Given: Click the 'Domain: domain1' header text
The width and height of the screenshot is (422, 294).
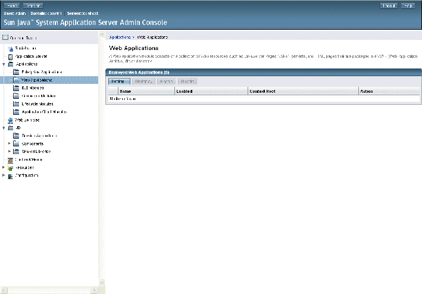Looking at the screenshot, I should point(46,13).
